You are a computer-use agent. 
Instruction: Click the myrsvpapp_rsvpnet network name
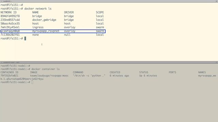(46, 31)
